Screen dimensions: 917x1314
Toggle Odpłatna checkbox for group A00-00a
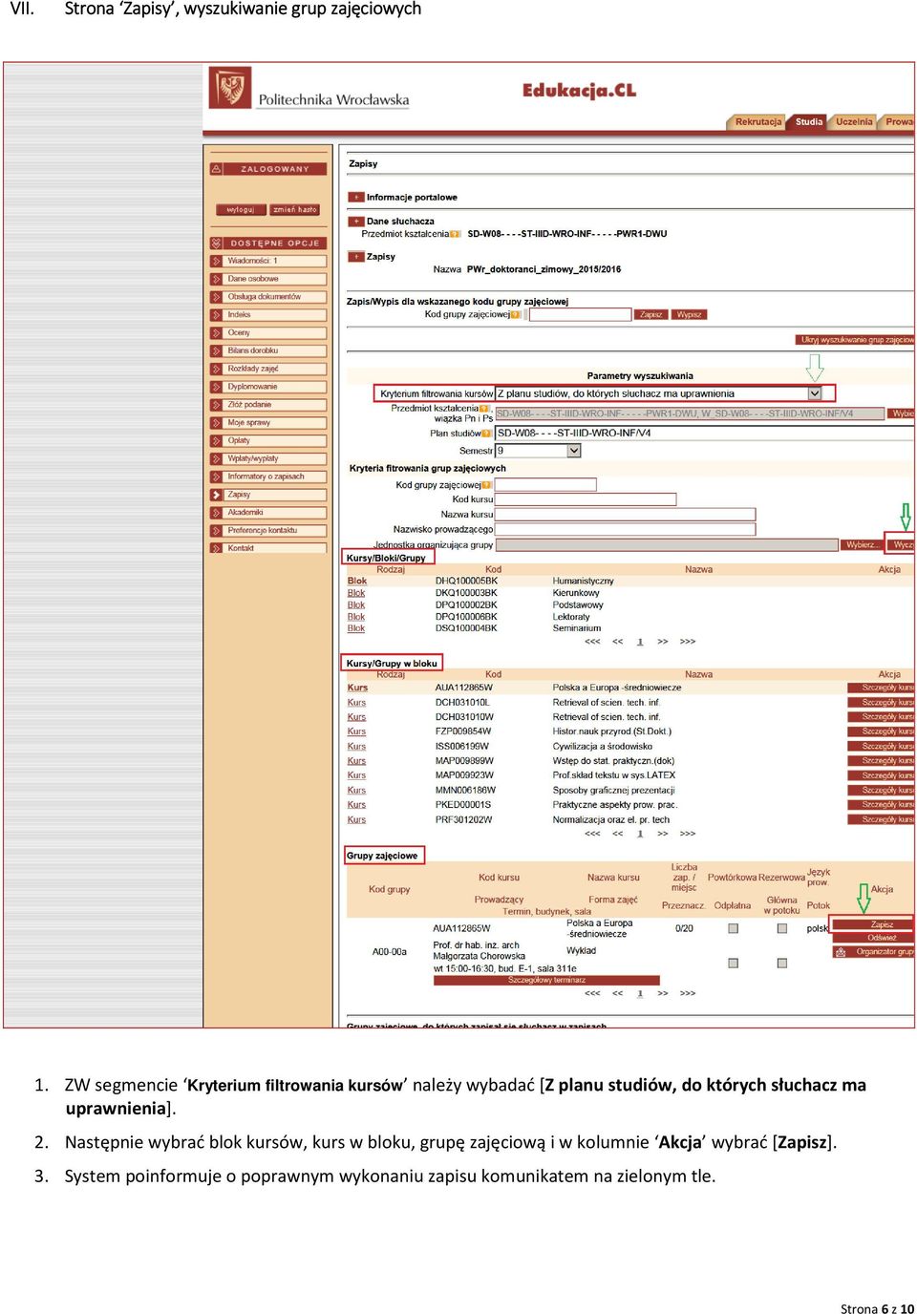[x=733, y=963]
